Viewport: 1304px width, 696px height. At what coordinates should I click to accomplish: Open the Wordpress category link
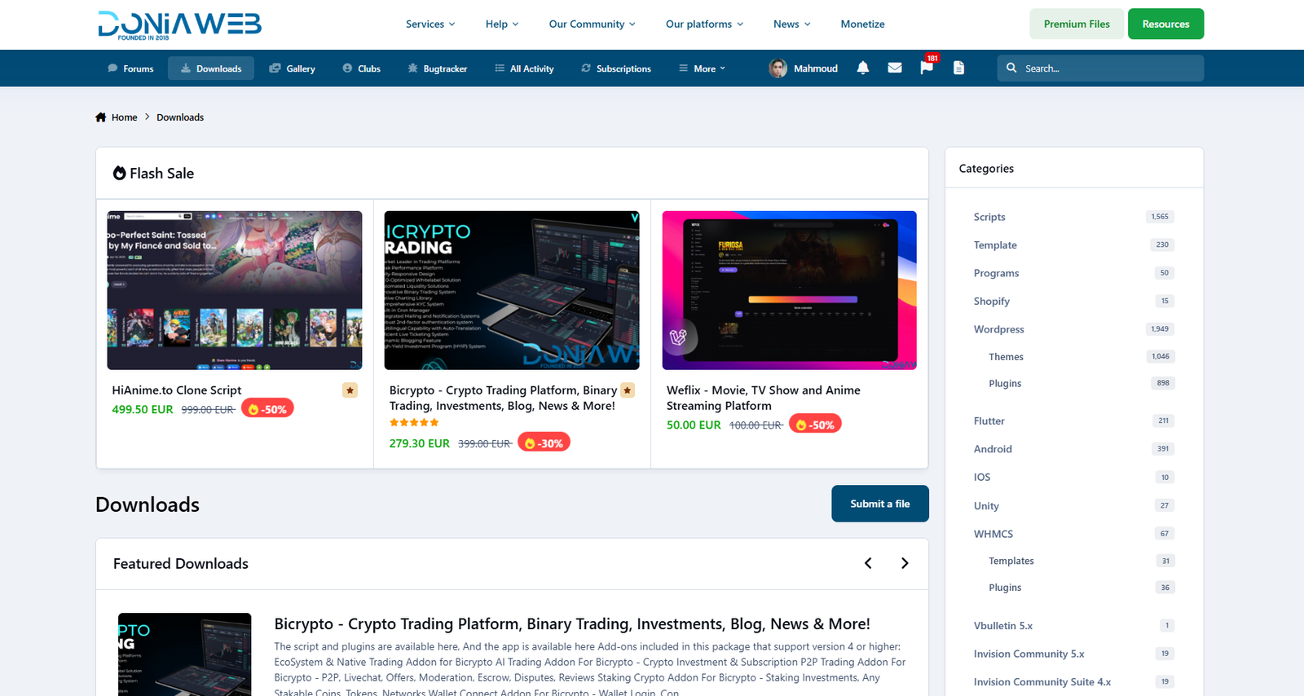tap(998, 329)
